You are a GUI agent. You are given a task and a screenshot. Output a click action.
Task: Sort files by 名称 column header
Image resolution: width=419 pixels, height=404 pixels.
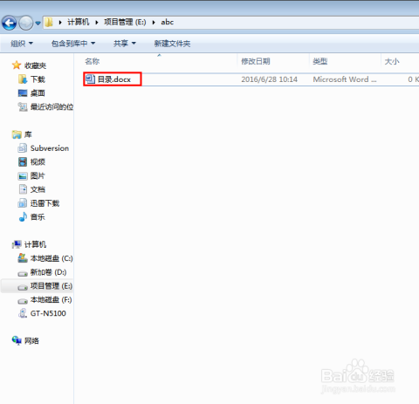click(x=93, y=61)
